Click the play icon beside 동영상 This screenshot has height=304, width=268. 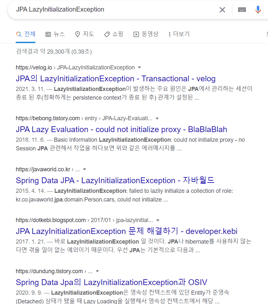136,34
